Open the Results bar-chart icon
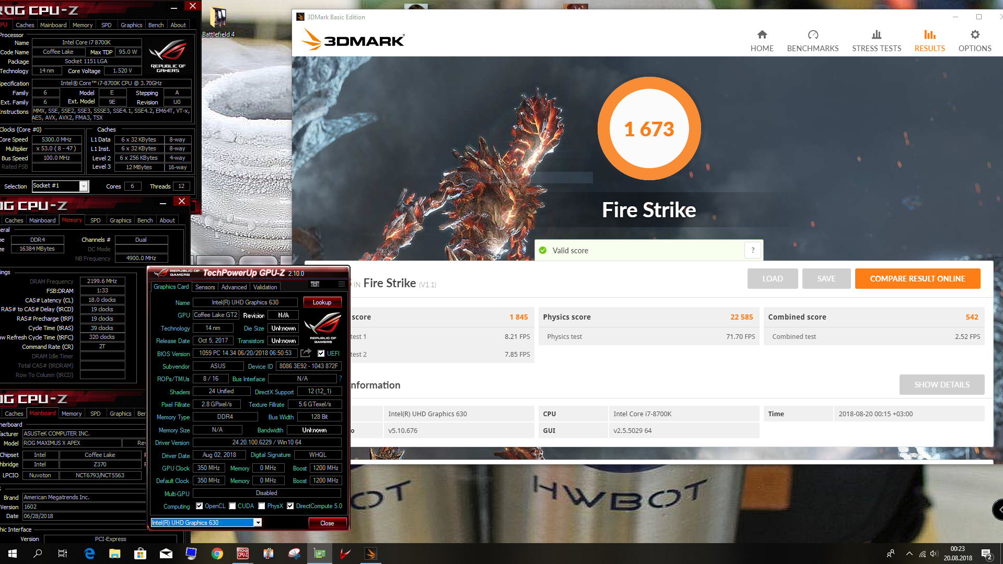Viewport: 1003px width, 564px height. [929, 34]
